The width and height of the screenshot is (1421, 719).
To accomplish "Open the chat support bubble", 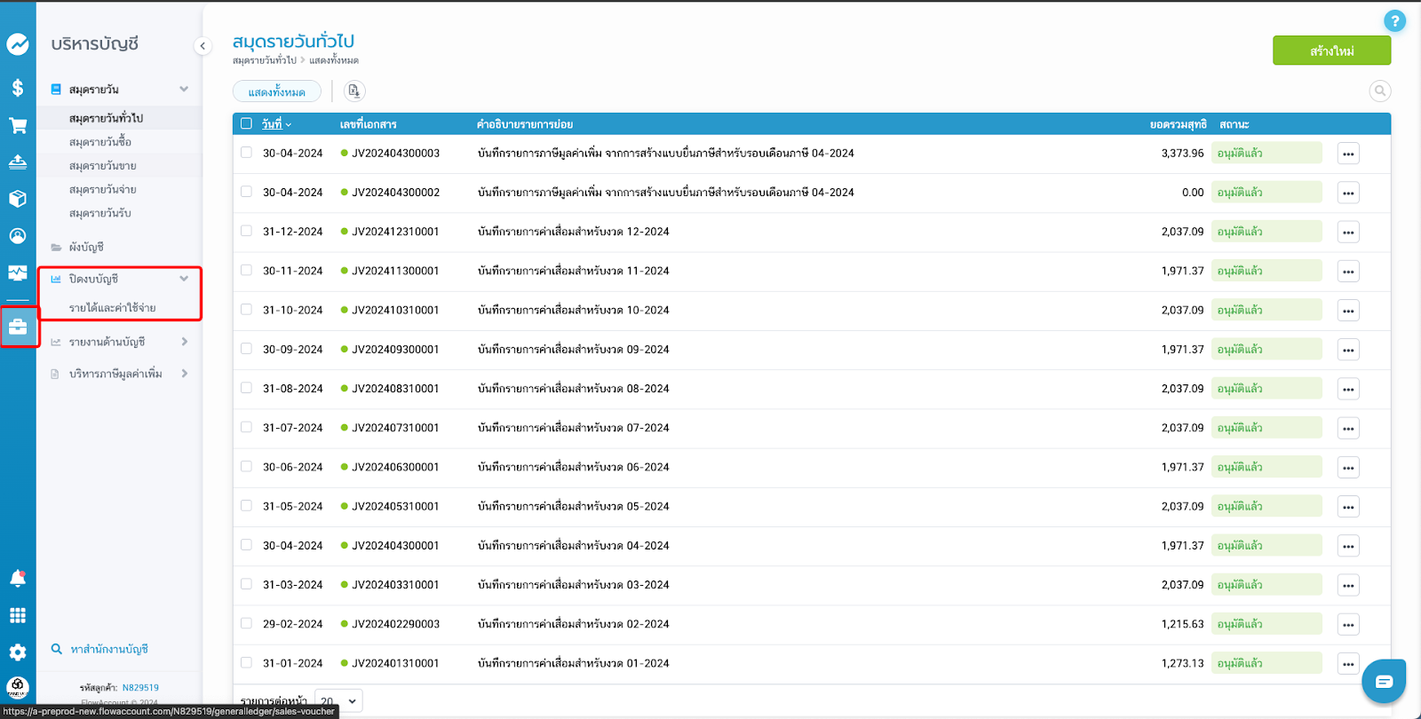I will (x=1384, y=681).
